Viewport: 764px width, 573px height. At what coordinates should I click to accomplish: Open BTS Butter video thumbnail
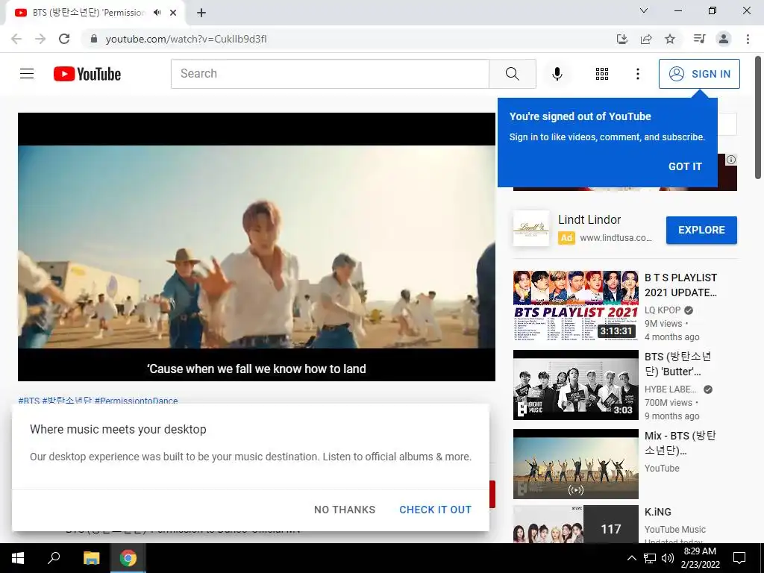tap(575, 385)
